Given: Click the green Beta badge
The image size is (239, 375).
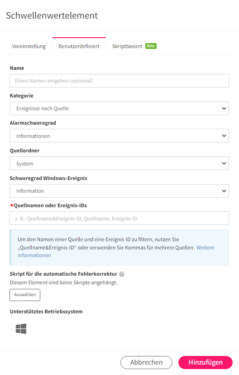Looking at the screenshot, I should coord(151,46).
